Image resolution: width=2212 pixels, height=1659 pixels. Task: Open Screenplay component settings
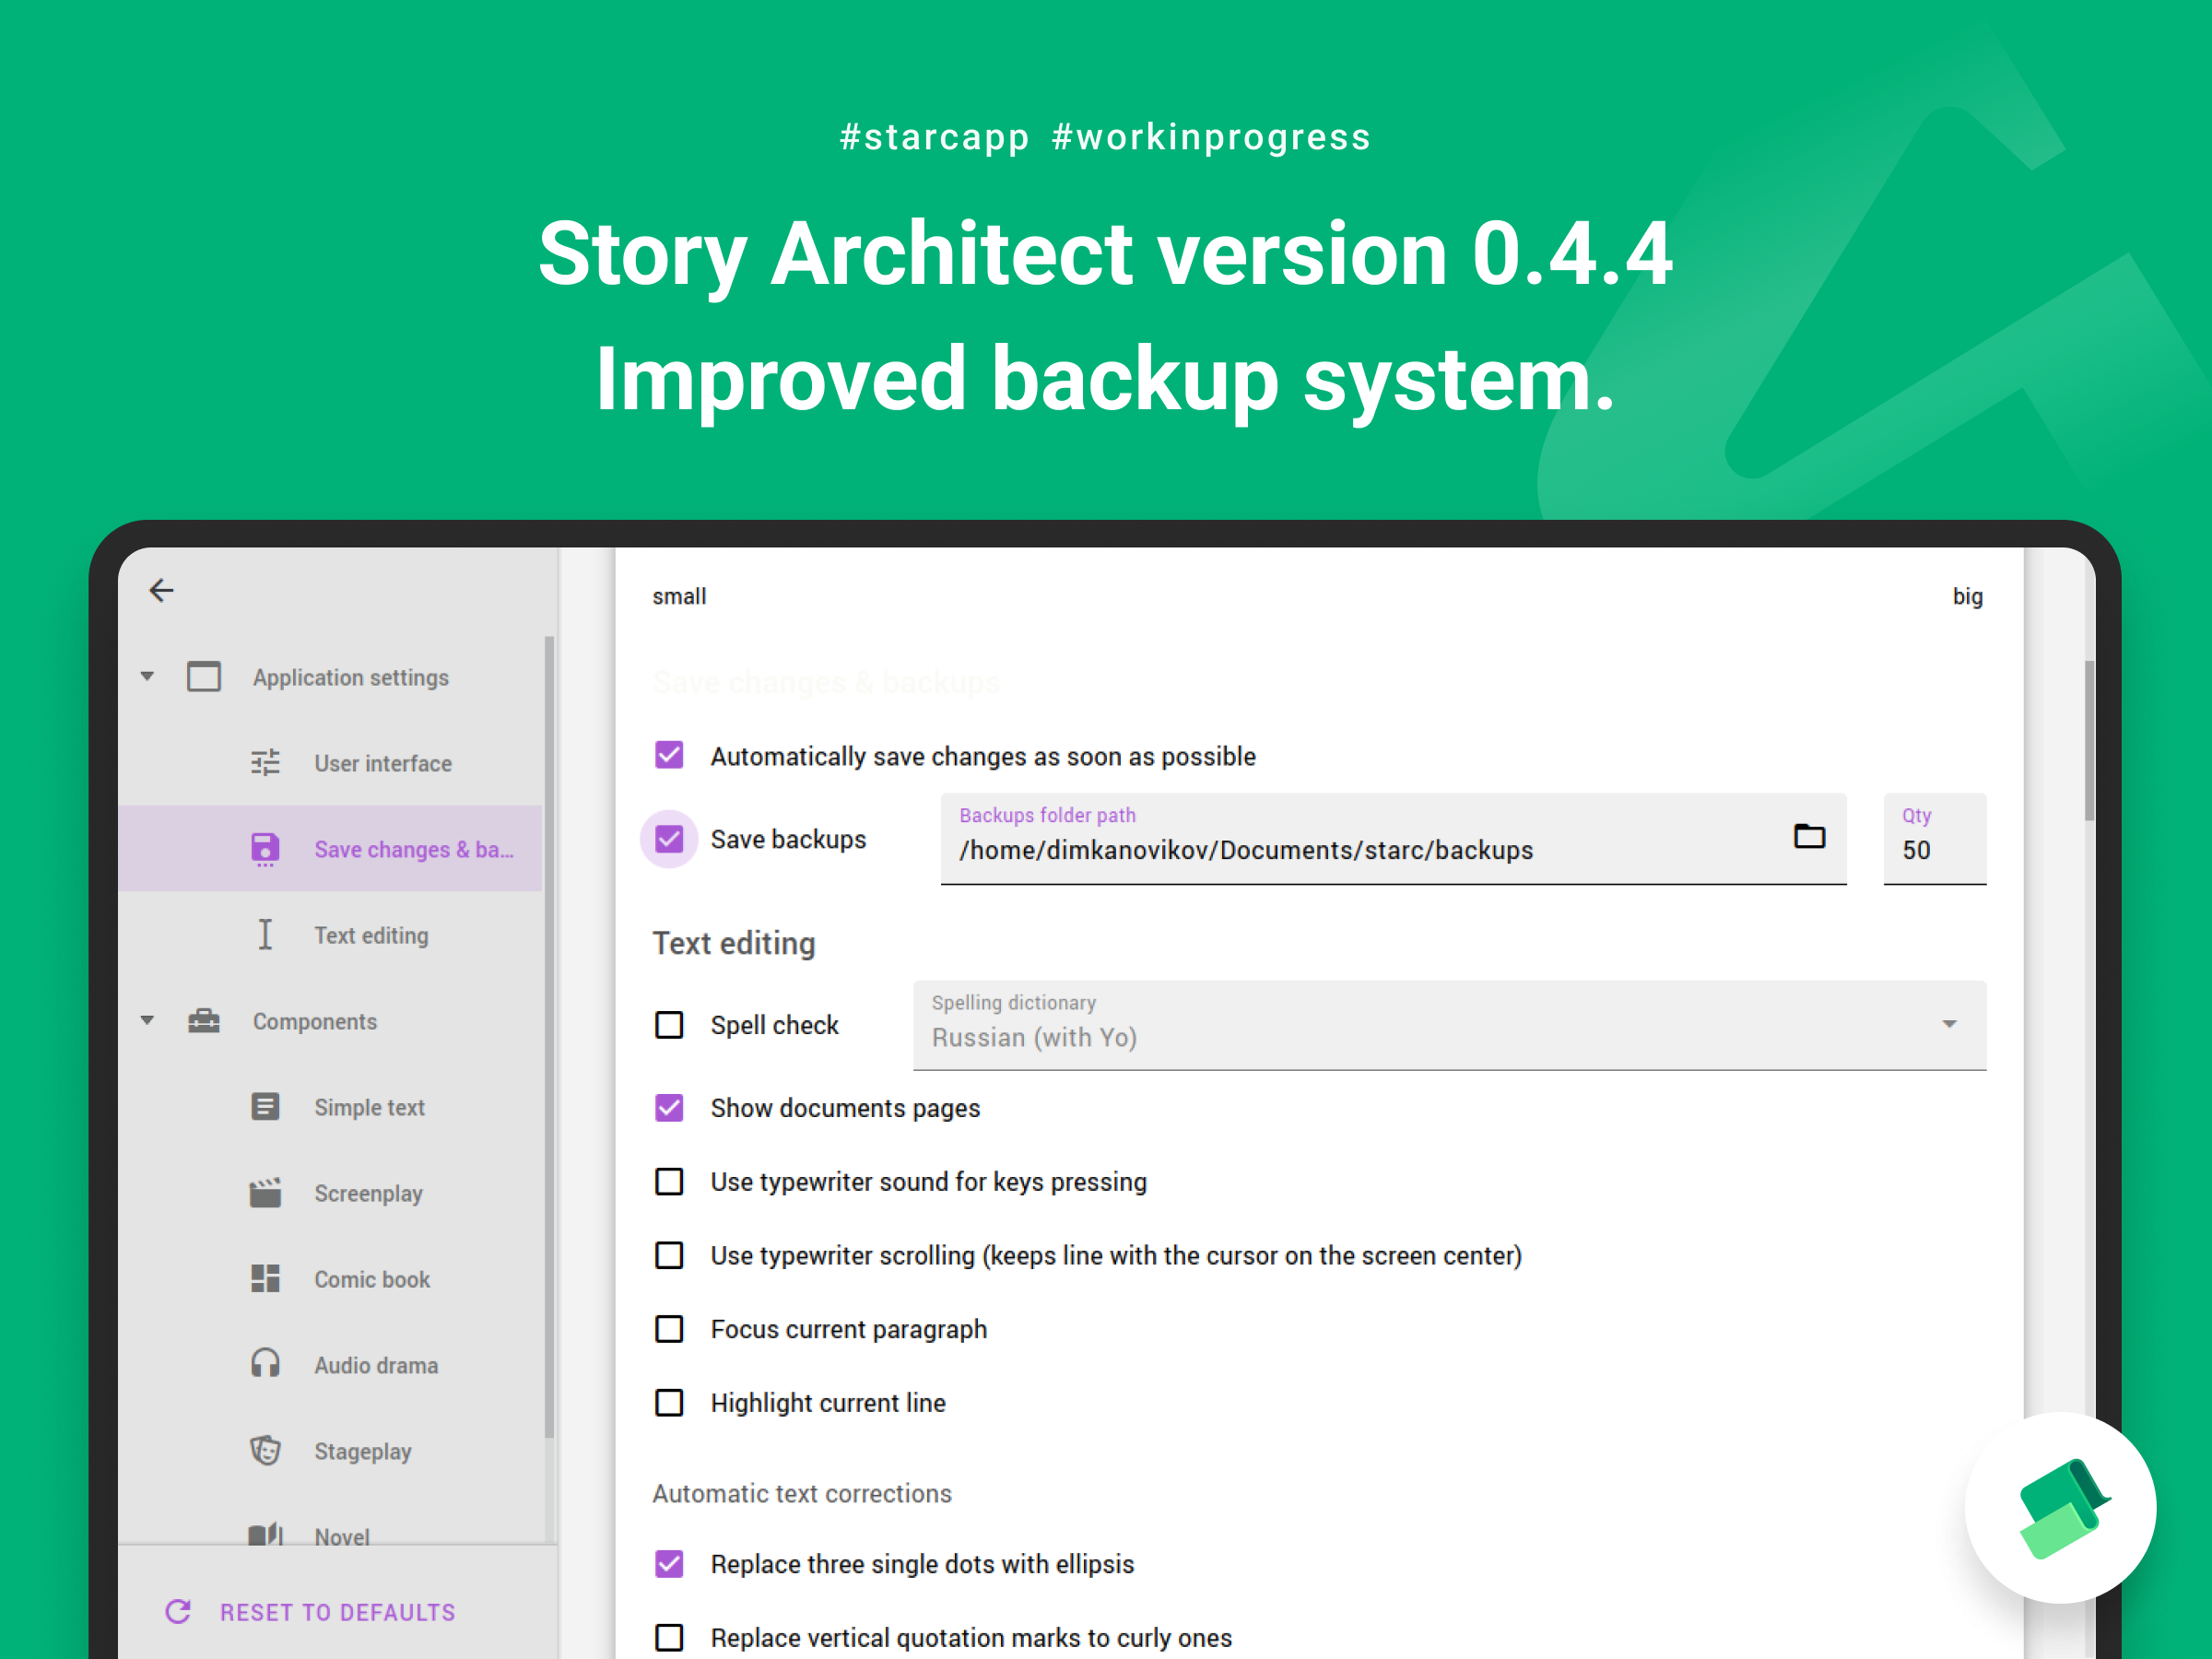330,1193
